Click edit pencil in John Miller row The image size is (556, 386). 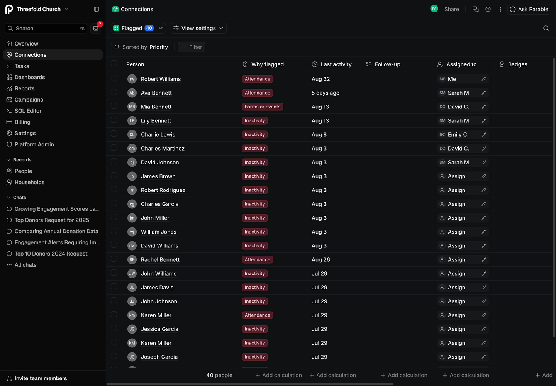484,218
